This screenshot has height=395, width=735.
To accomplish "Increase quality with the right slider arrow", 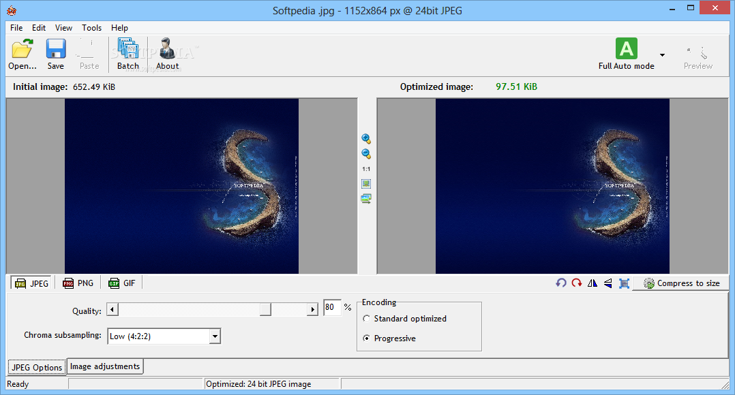I will (313, 309).
